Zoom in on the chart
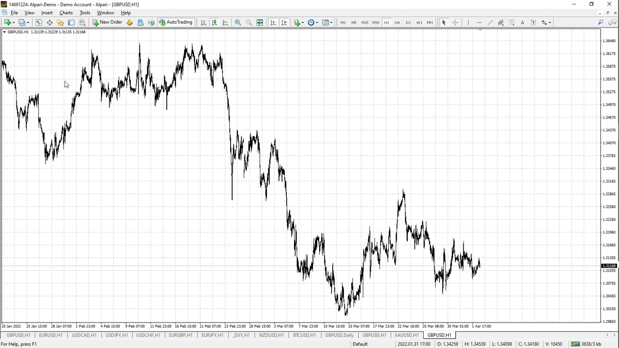Screen dimensions: 619x348 (238, 22)
